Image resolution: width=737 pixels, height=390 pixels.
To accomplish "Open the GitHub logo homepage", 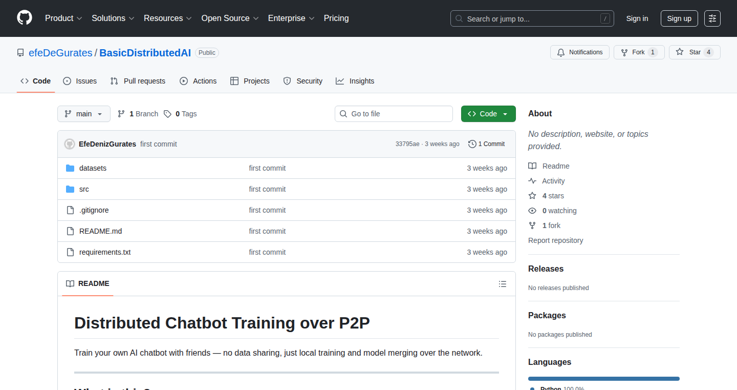I will tap(25, 18).
